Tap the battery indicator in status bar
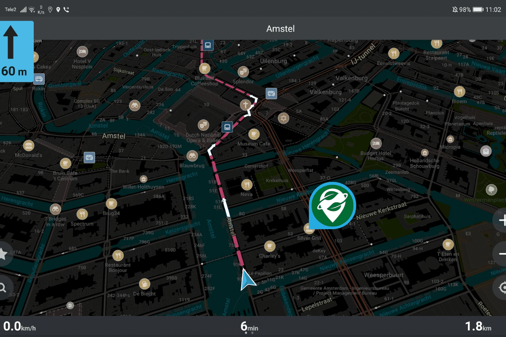506x337 pixels. [x=477, y=9]
